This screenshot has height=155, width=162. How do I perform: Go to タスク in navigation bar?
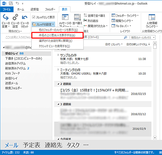tap(73, 145)
